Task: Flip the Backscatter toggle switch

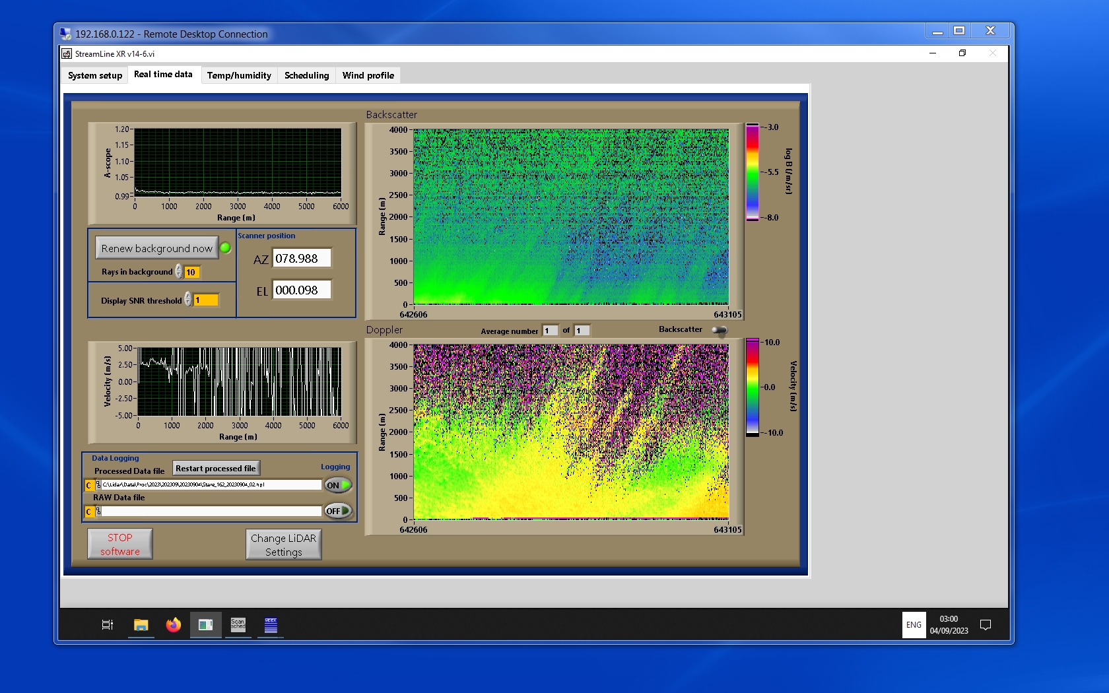Action: click(x=720, y=330)
